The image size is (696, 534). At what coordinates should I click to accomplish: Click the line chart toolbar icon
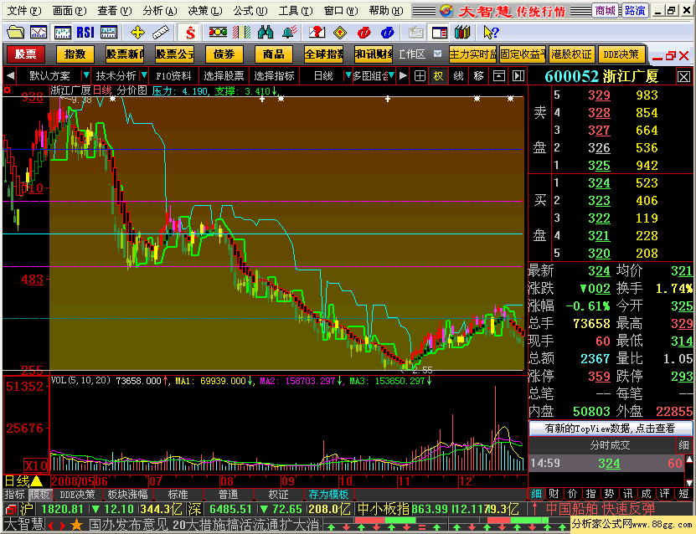[x=39, y=33]
